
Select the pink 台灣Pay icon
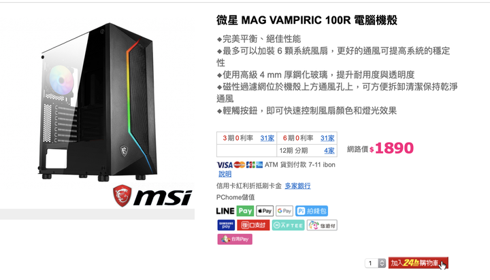(x=235, y=239)
